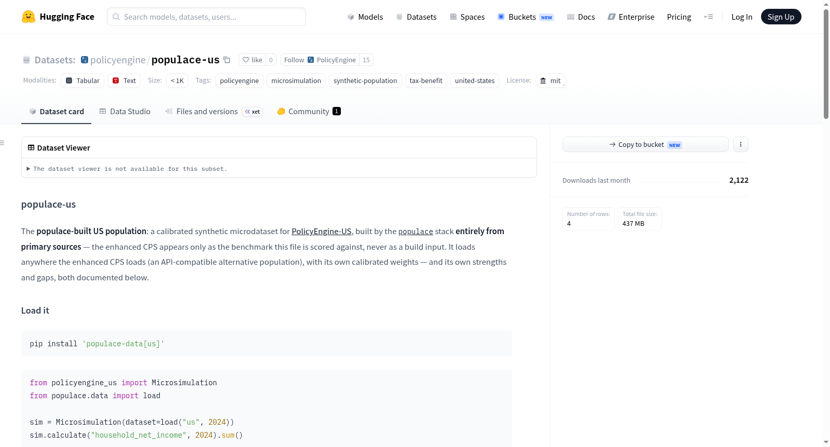Follow PolicyEngine organization
Screen dimensions: 830x447
coord(320,60)
